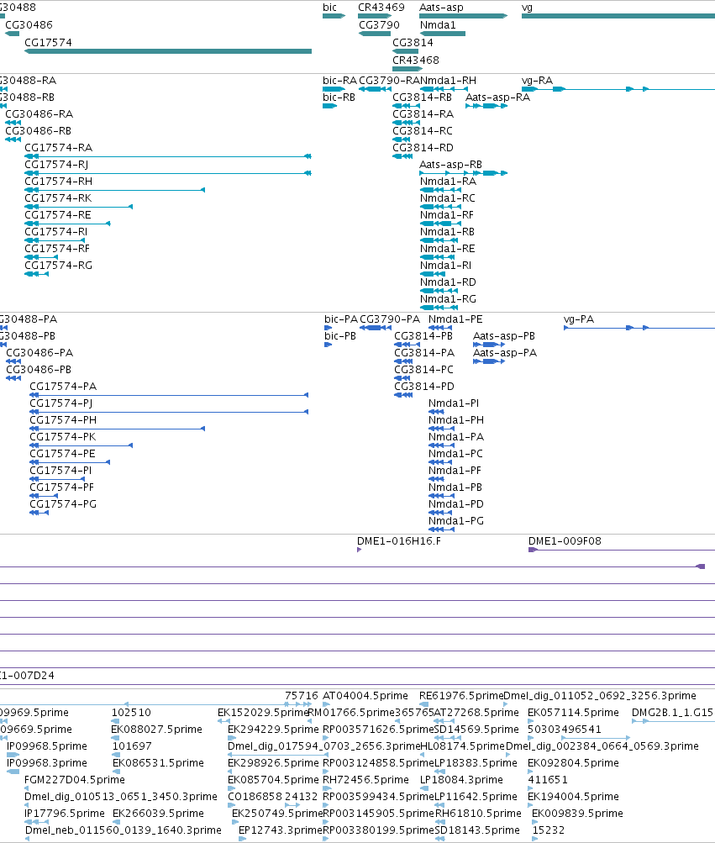Click the RH72456.5prime EST label

tap(365, 780)
